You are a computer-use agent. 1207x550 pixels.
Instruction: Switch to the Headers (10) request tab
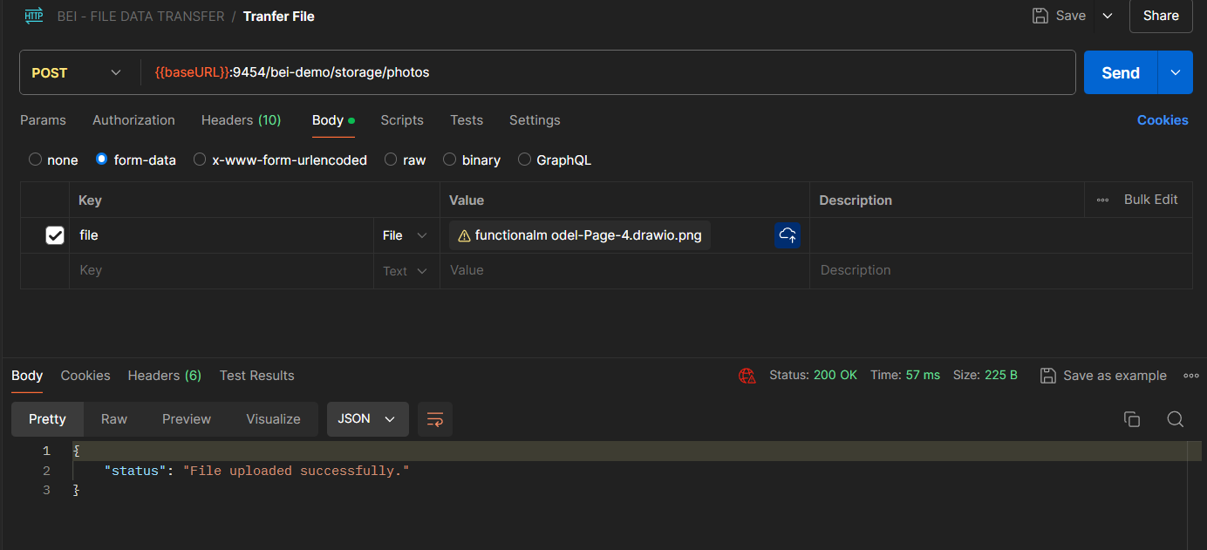tap(241, 120)
